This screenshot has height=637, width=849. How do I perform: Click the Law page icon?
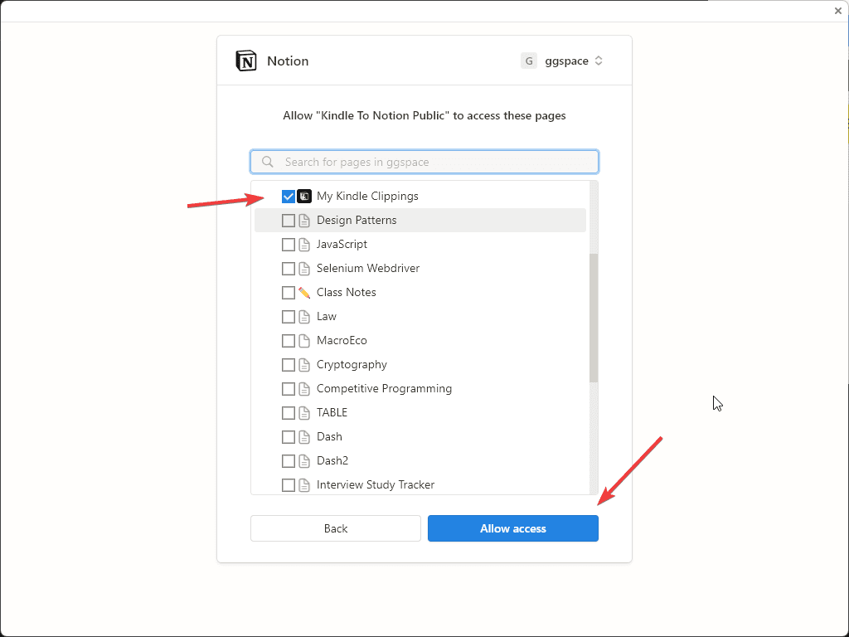click(x=304, y=316)
